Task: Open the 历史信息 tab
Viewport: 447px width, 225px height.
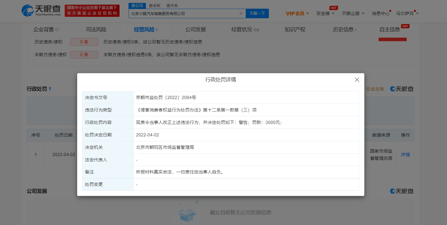Action: click(345, 30)
